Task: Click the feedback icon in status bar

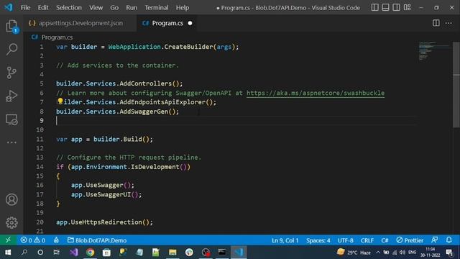Action: (x=434, y=240)
